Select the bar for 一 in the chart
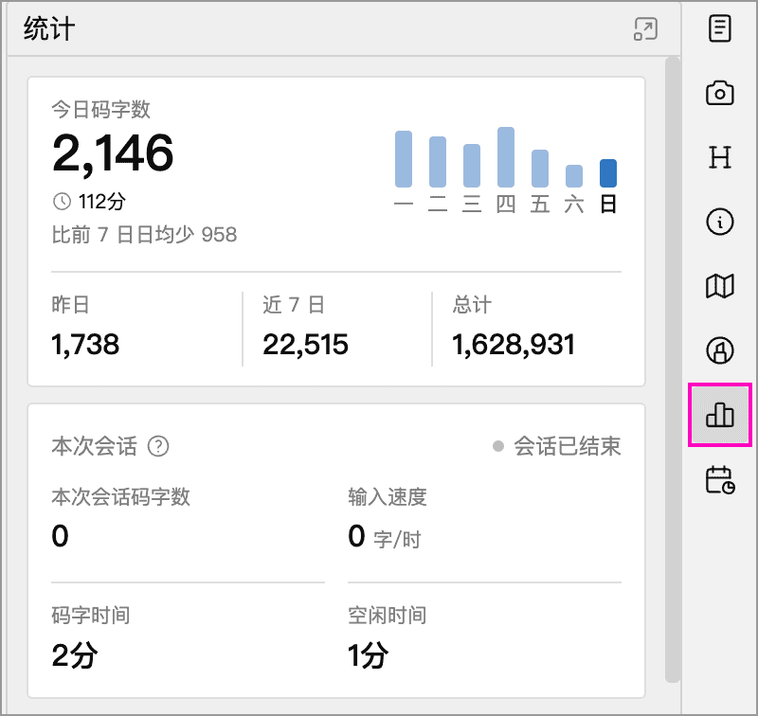Image resolution: width=758 pixels, height=716 pixels. coord(404,159)
